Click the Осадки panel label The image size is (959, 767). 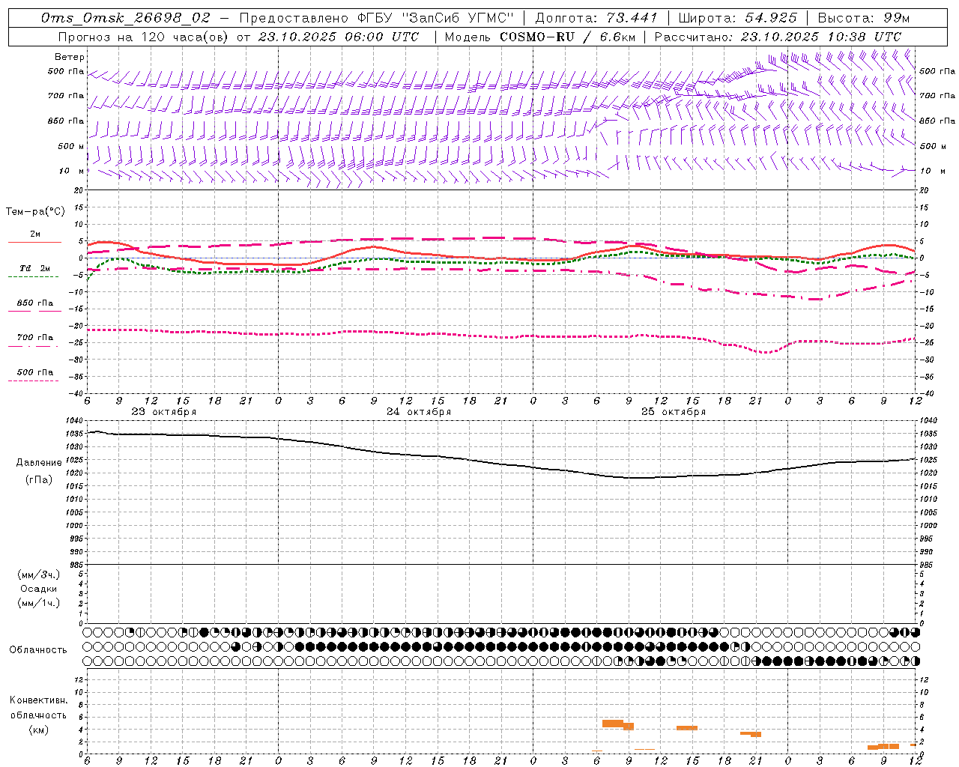(39, 589)
